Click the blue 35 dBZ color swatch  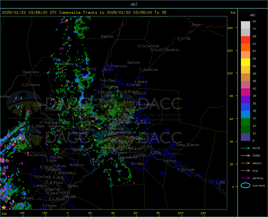pyautogui.click(x=245, y=107)
